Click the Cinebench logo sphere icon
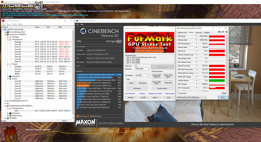The width and height of the screenshot is (261, 142). [83, 31]
